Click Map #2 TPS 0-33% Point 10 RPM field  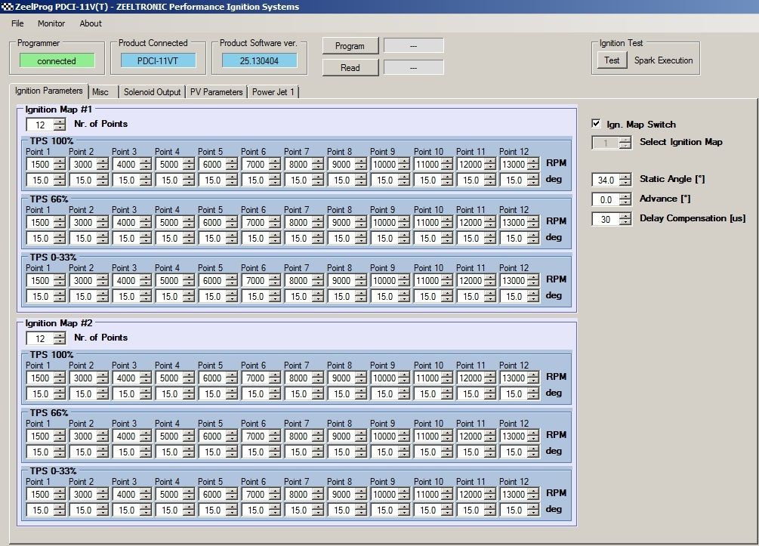tap(428, 494)
